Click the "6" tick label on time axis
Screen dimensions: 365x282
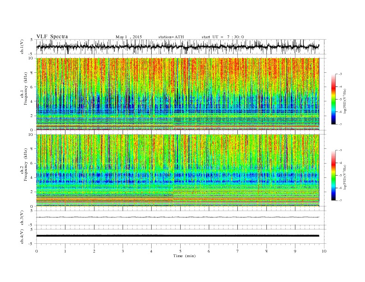tap(209, 251)
